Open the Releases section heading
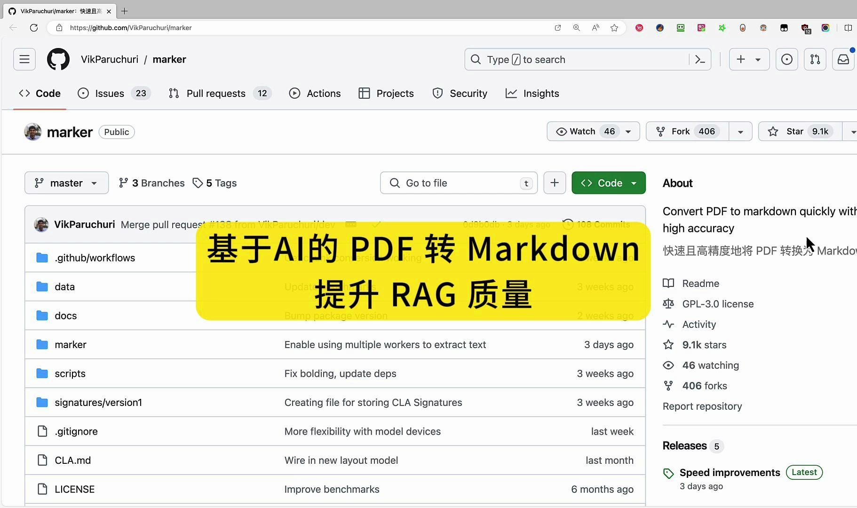 [685, 445]
